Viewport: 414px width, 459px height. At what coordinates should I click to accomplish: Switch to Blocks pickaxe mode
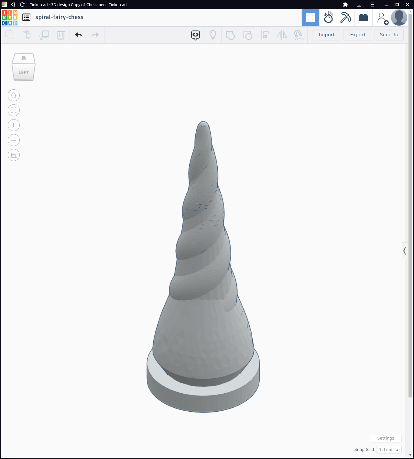point(346,17)
